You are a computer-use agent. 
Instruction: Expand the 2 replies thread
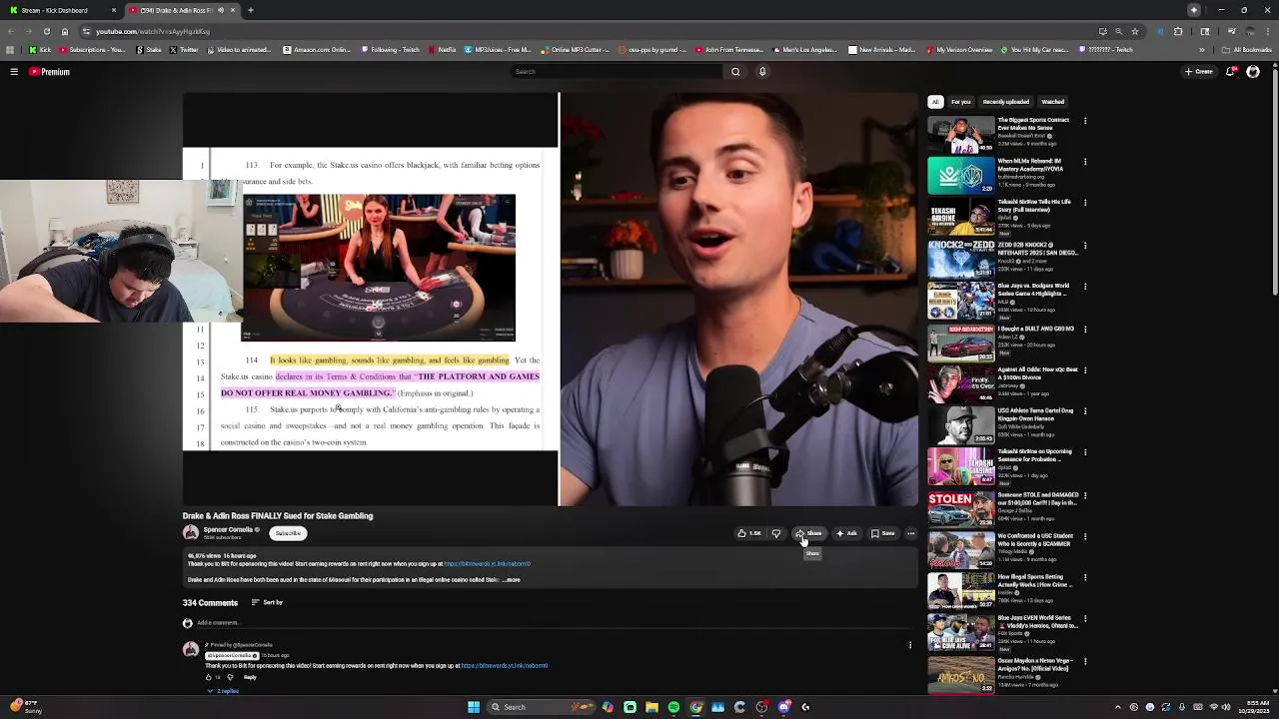(224, 691)
